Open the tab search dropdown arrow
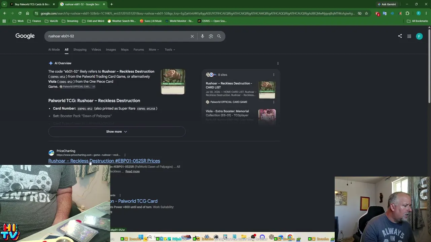Screen dimensions: 431x242 pyautogui.click(x=4, y=4)
